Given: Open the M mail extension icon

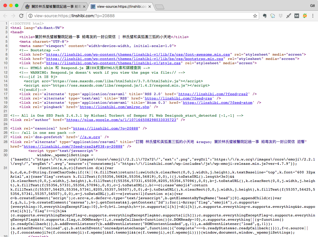Looking at the screenshot, I should [x=297, y=16].
